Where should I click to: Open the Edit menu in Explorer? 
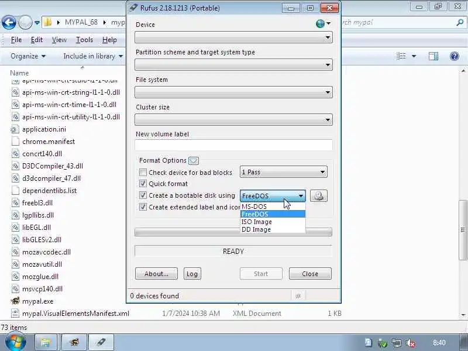point(37,40)
